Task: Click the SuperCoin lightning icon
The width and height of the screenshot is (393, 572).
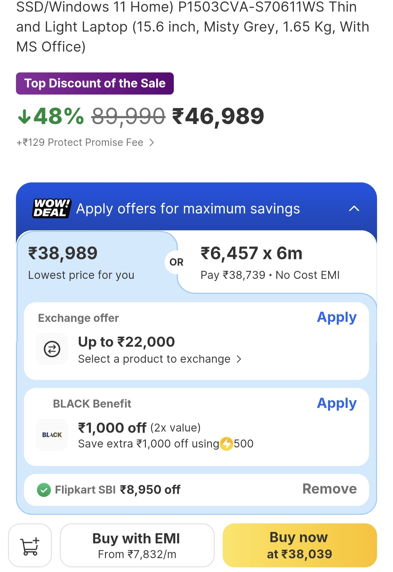Action: pyautogui.click(x=227, y=444)
